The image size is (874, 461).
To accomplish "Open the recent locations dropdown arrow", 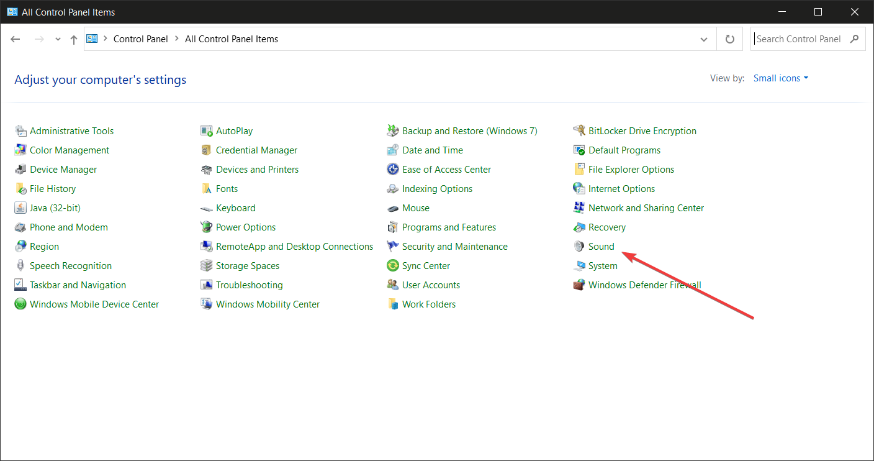I will 58,39.
